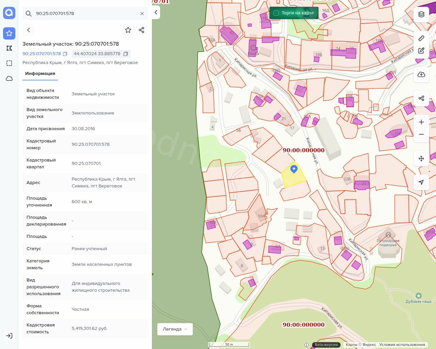Select the area selection tool in sidebar
This screenshot has height=349, width=436.
click(x=9, y=63)
